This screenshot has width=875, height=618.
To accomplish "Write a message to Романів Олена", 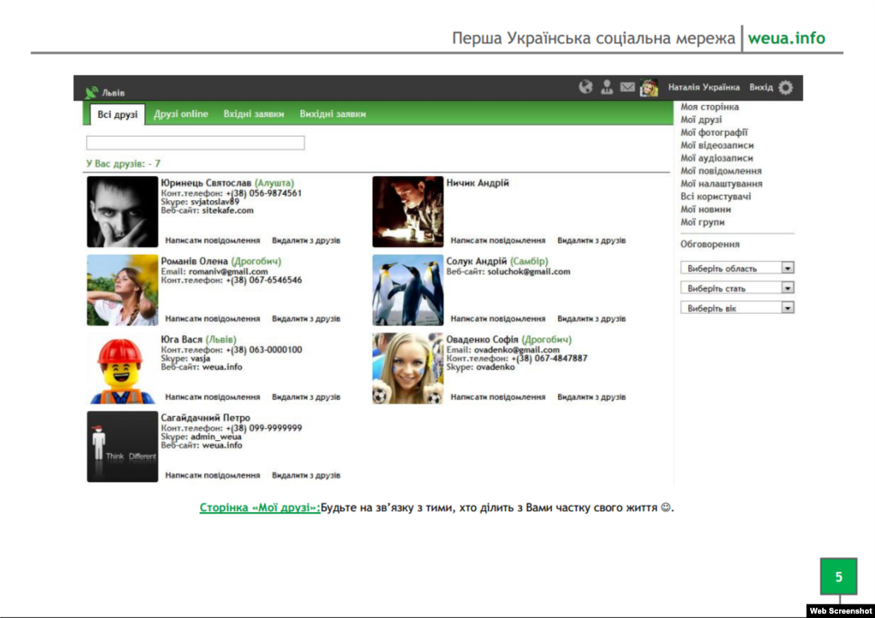I will tap(213, 319).
